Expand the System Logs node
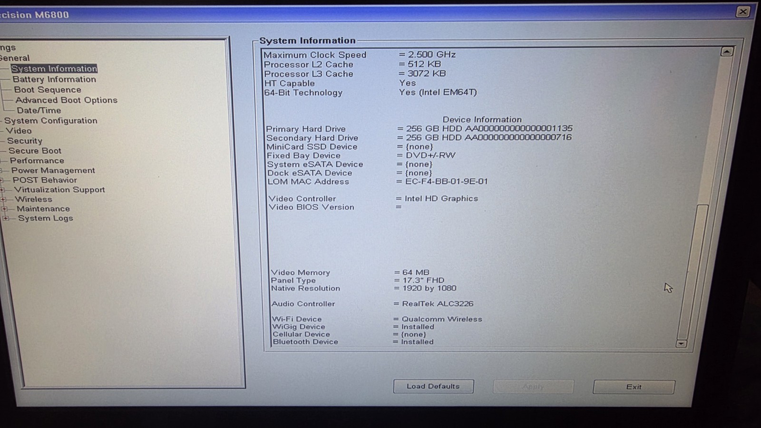The width and height of the screenshot is (761, 428). 6,218
